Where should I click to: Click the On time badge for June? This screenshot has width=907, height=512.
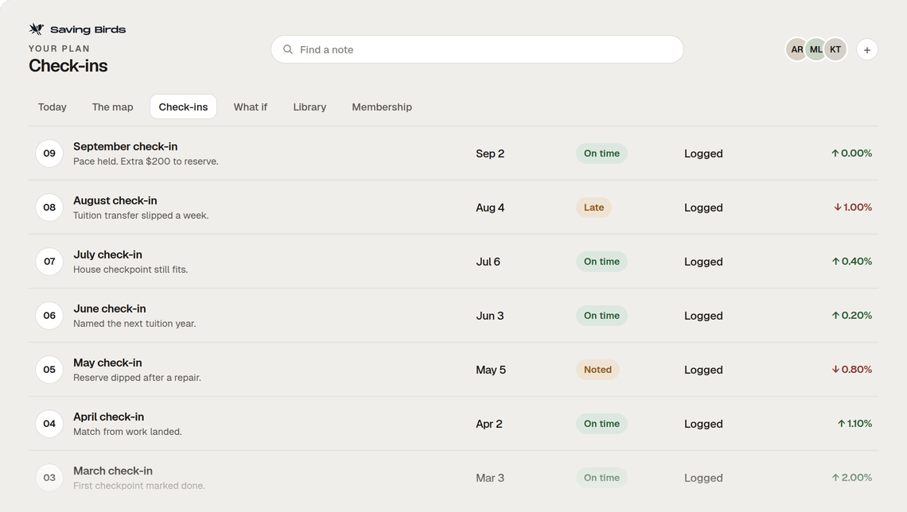601,316
